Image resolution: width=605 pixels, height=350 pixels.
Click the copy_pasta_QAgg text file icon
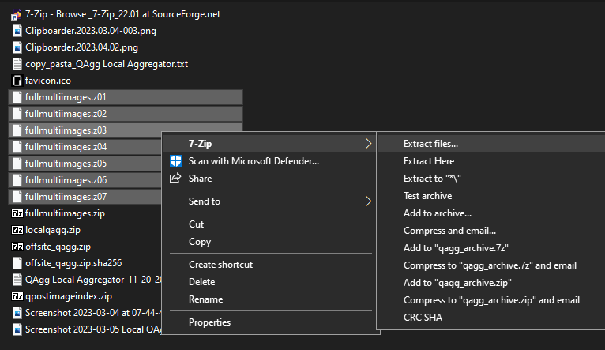(x=17, y=64)
